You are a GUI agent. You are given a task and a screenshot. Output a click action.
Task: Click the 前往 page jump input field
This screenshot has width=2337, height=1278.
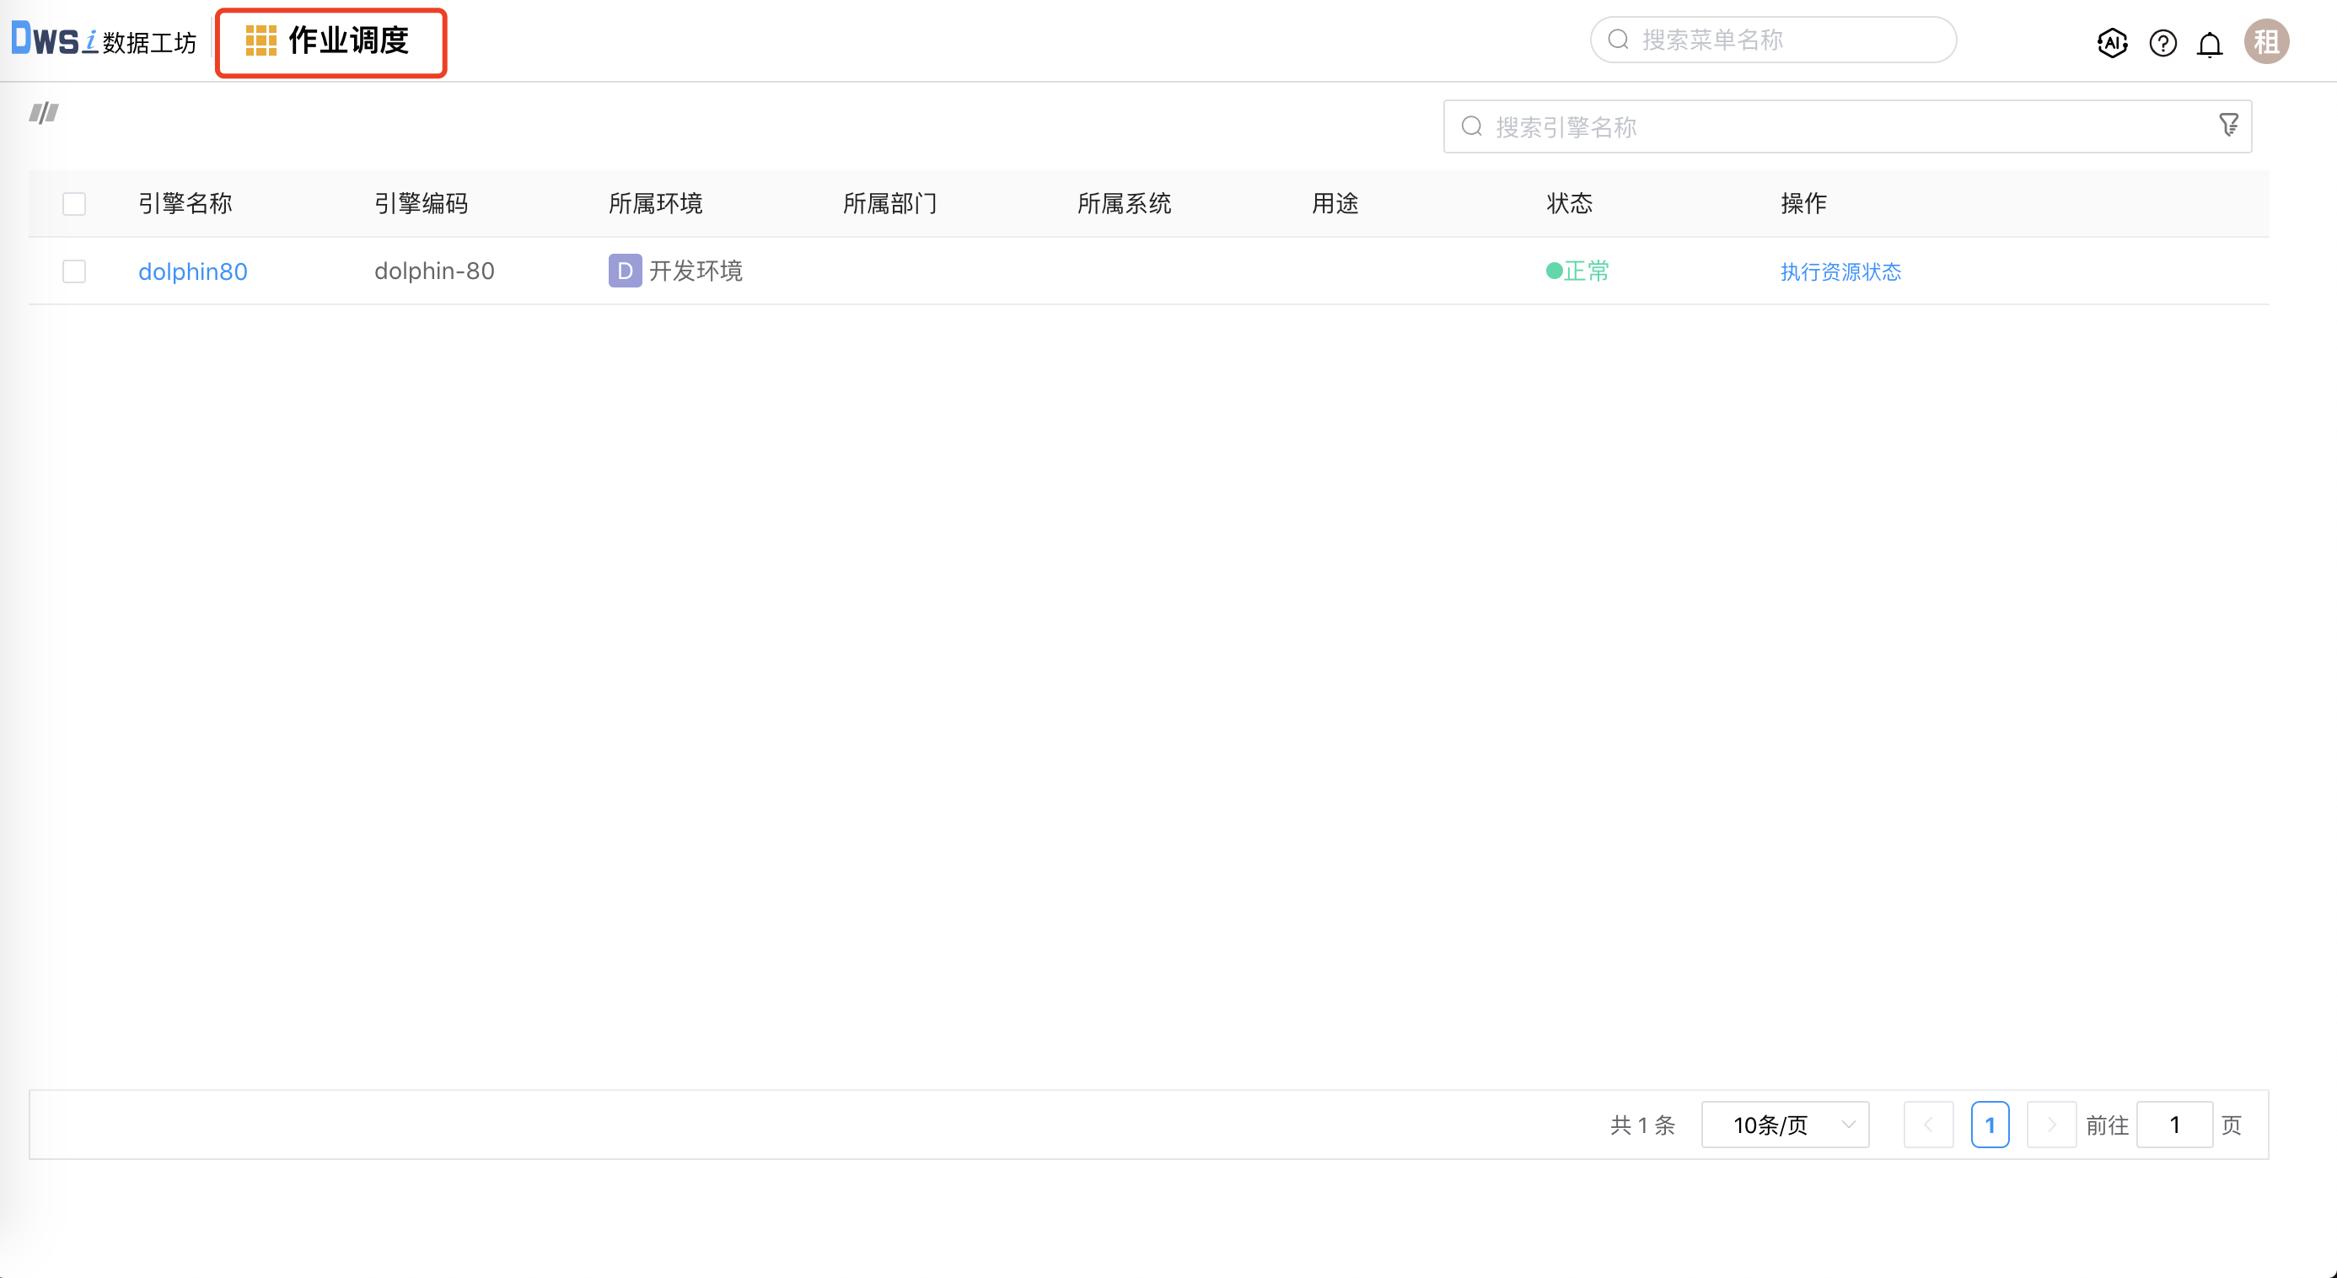coord(2174,1125)
